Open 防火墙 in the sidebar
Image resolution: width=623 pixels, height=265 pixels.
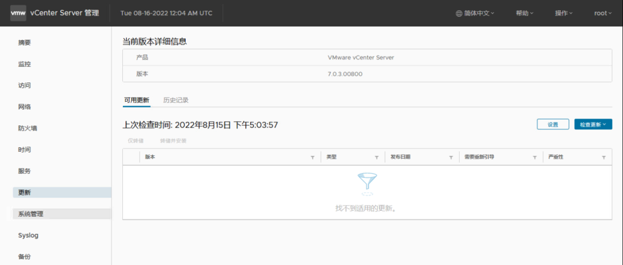[x=28, y=129]
